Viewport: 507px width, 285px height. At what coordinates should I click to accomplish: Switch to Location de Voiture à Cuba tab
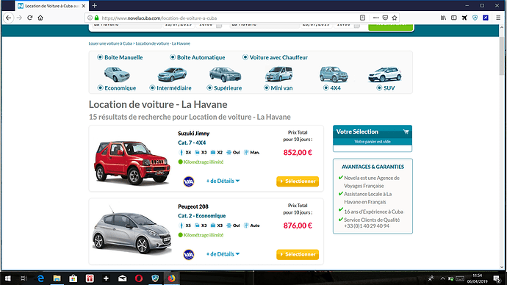click(x=51, y=6)
